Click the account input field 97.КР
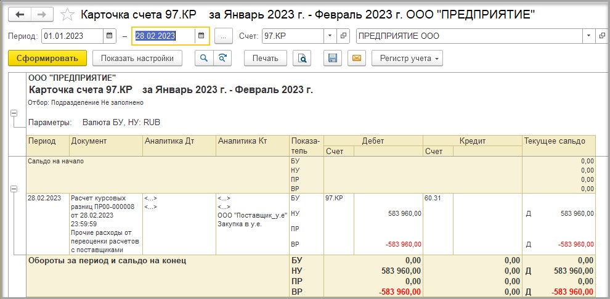Image resolution: width=610 pixels, height=299 pixels. pyautogui.click(x=293, y=36)
